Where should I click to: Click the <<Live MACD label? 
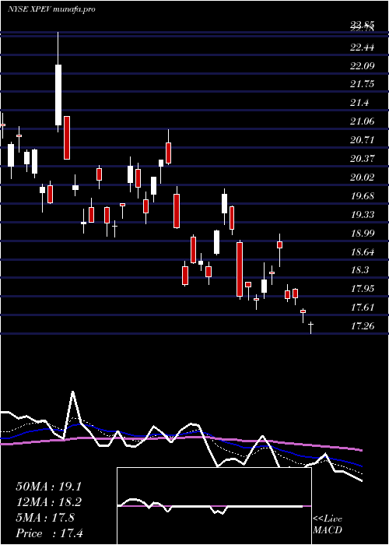pyautogui.click(x=328, y=525)
